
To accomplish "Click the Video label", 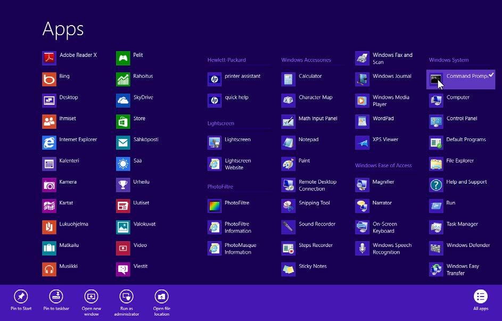I will coord(140,245).
